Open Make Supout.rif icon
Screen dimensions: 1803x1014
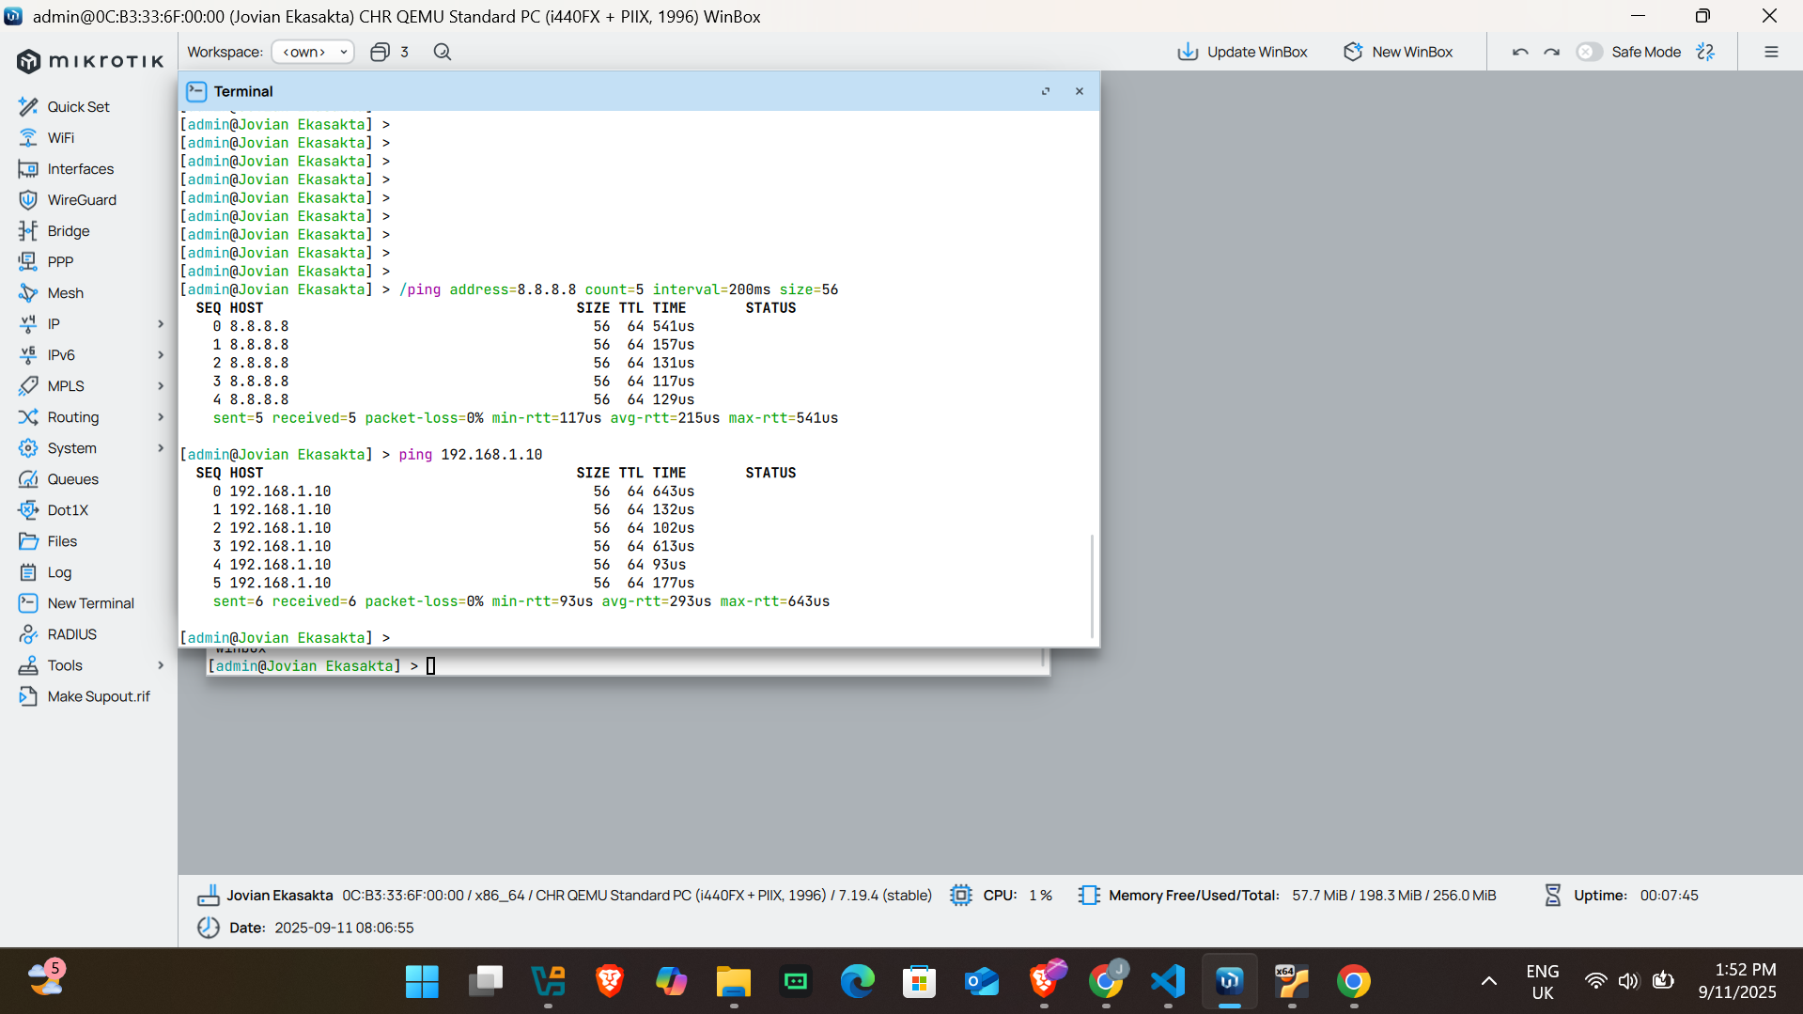pos(28,695)
